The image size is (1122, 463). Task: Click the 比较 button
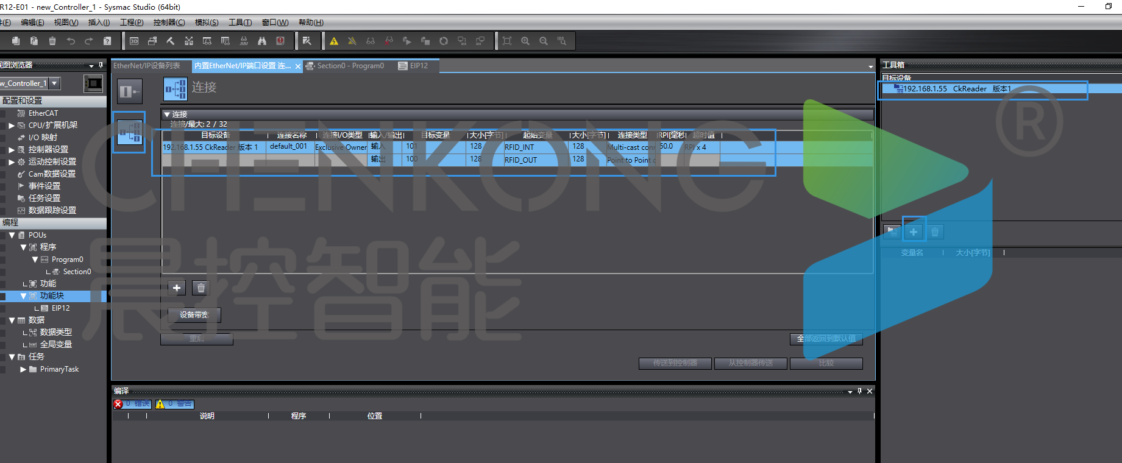(826, 363)
